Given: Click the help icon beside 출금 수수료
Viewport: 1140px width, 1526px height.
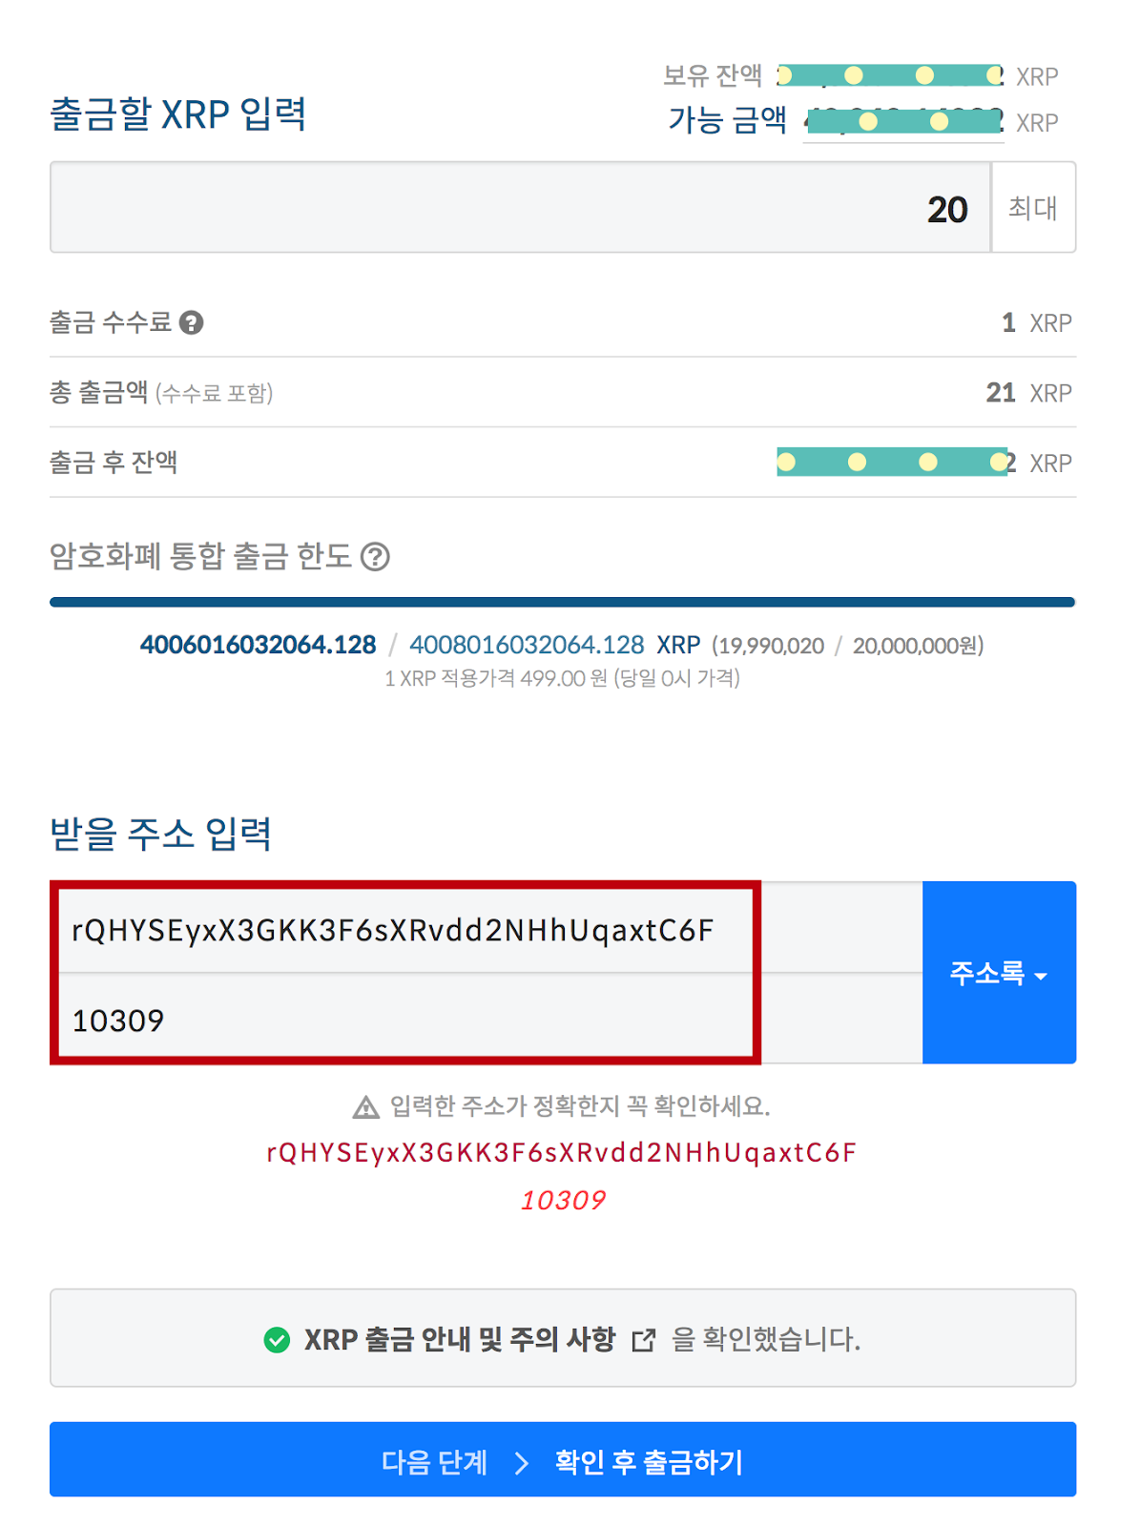Looking at the screenshot, I should pyautogui.click(x=191, y=323).
